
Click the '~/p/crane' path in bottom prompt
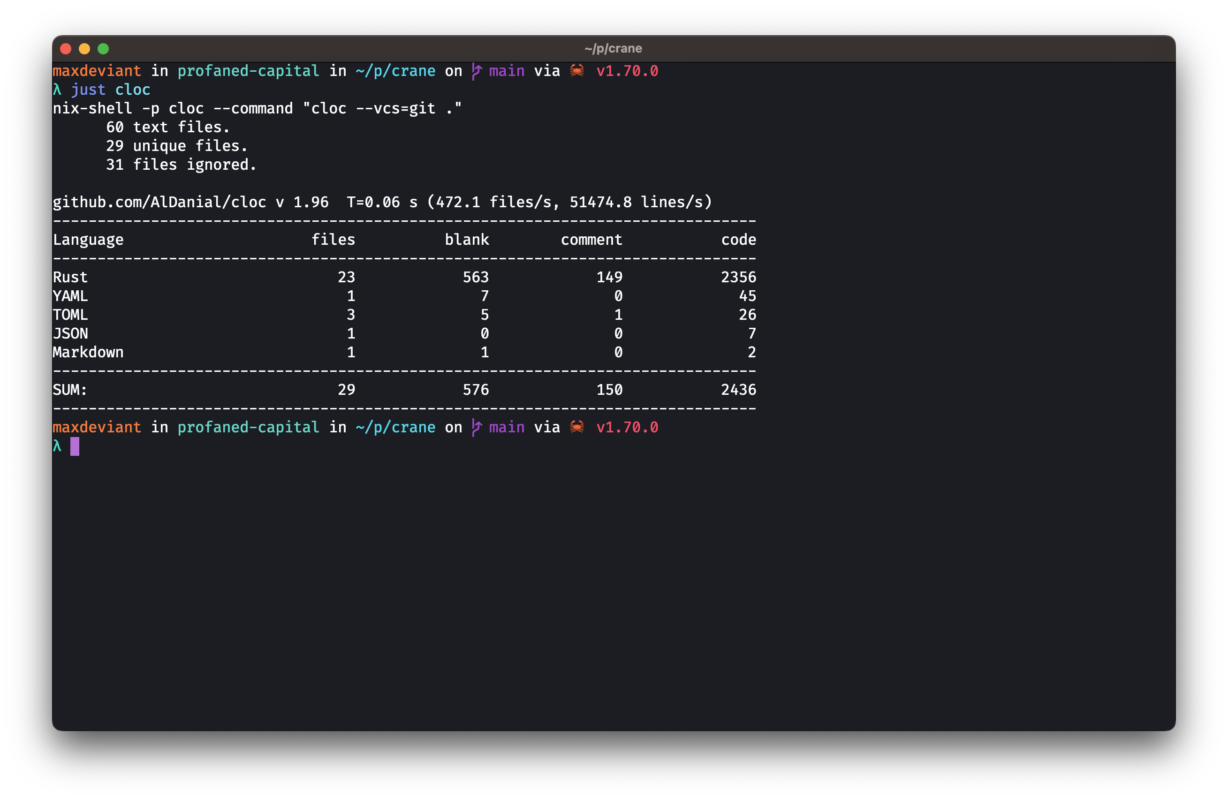(x=396, y=428)
